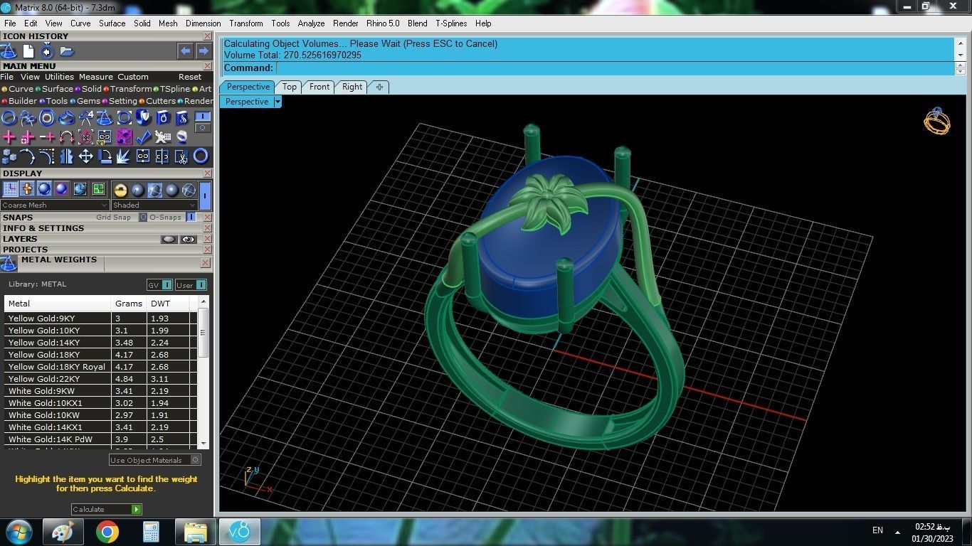Add a new viewport tab with plus

[x=379, y=87]
